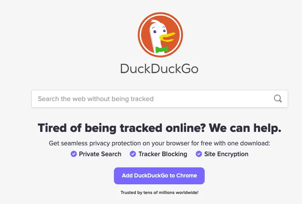Focus the search the web input field

(x=159, y=99)
